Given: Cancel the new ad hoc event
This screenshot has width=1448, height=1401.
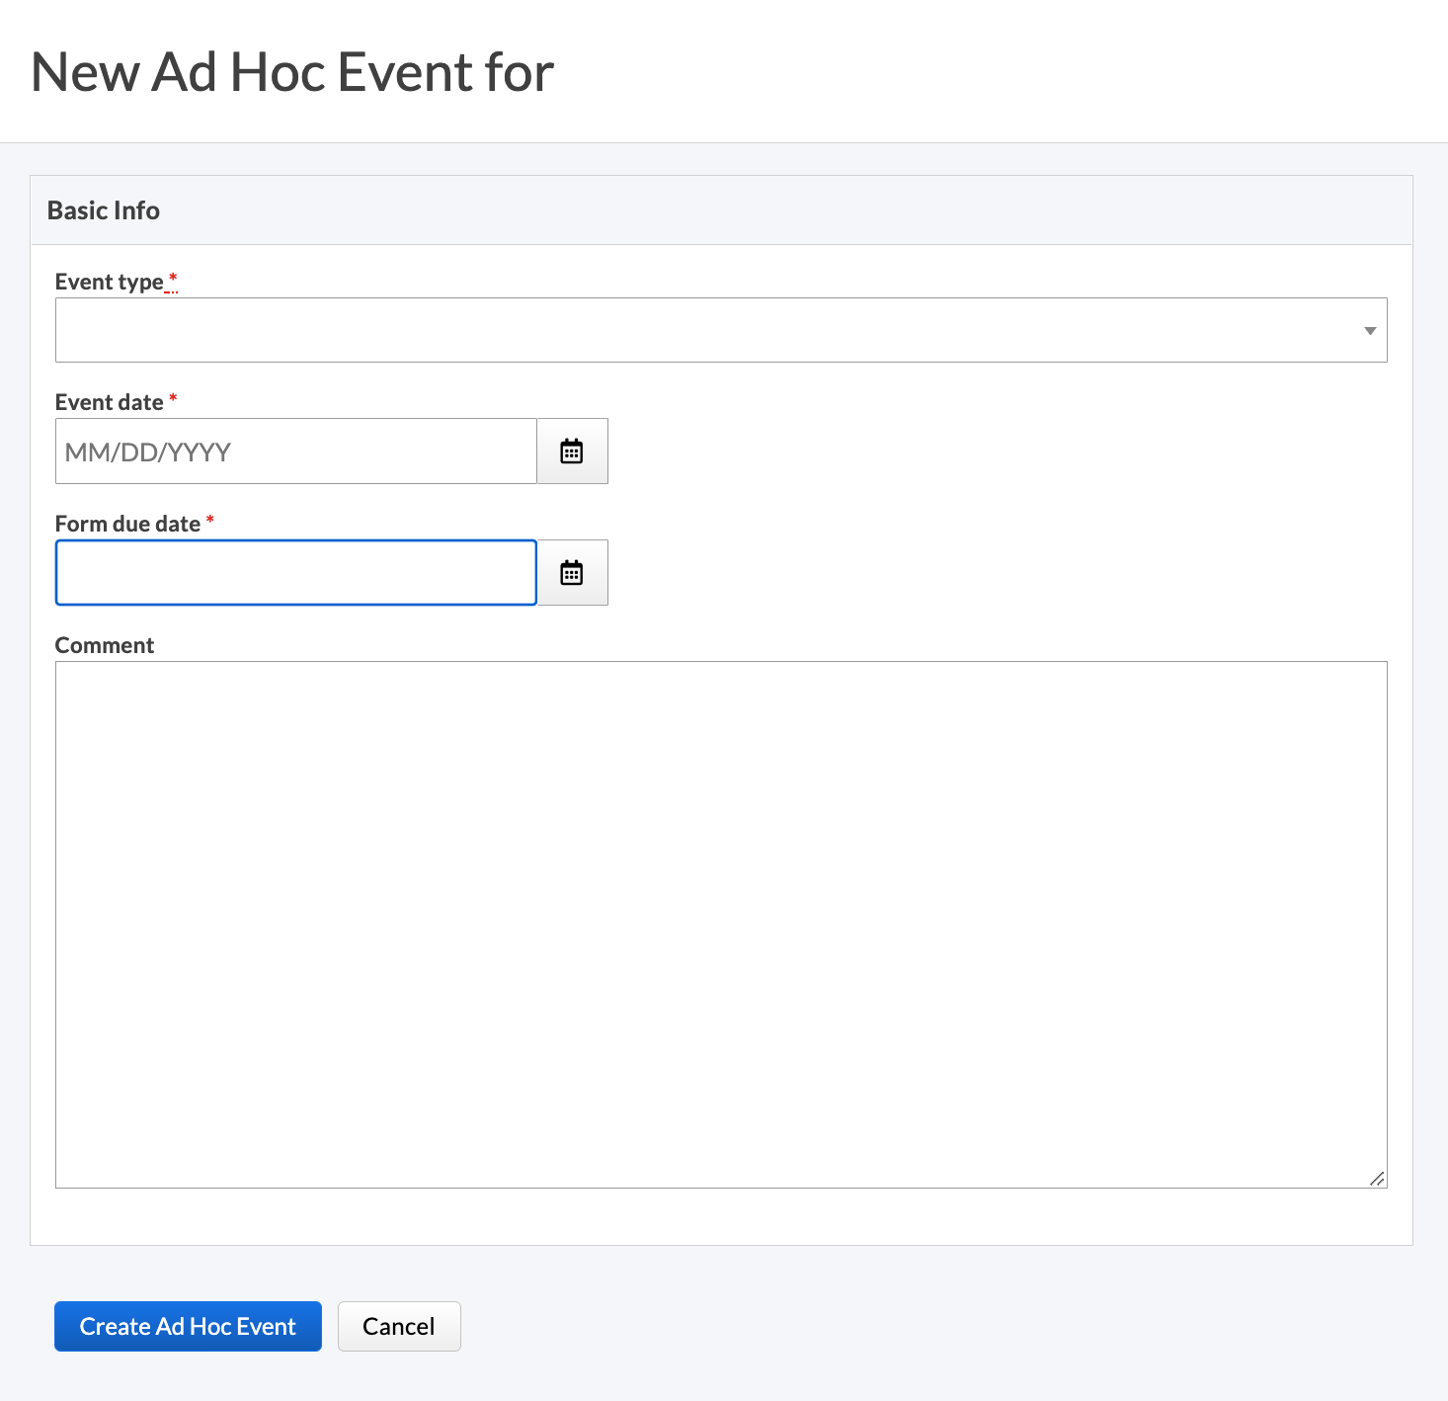Looking at the screenshot, I should tap(399, 1326).
